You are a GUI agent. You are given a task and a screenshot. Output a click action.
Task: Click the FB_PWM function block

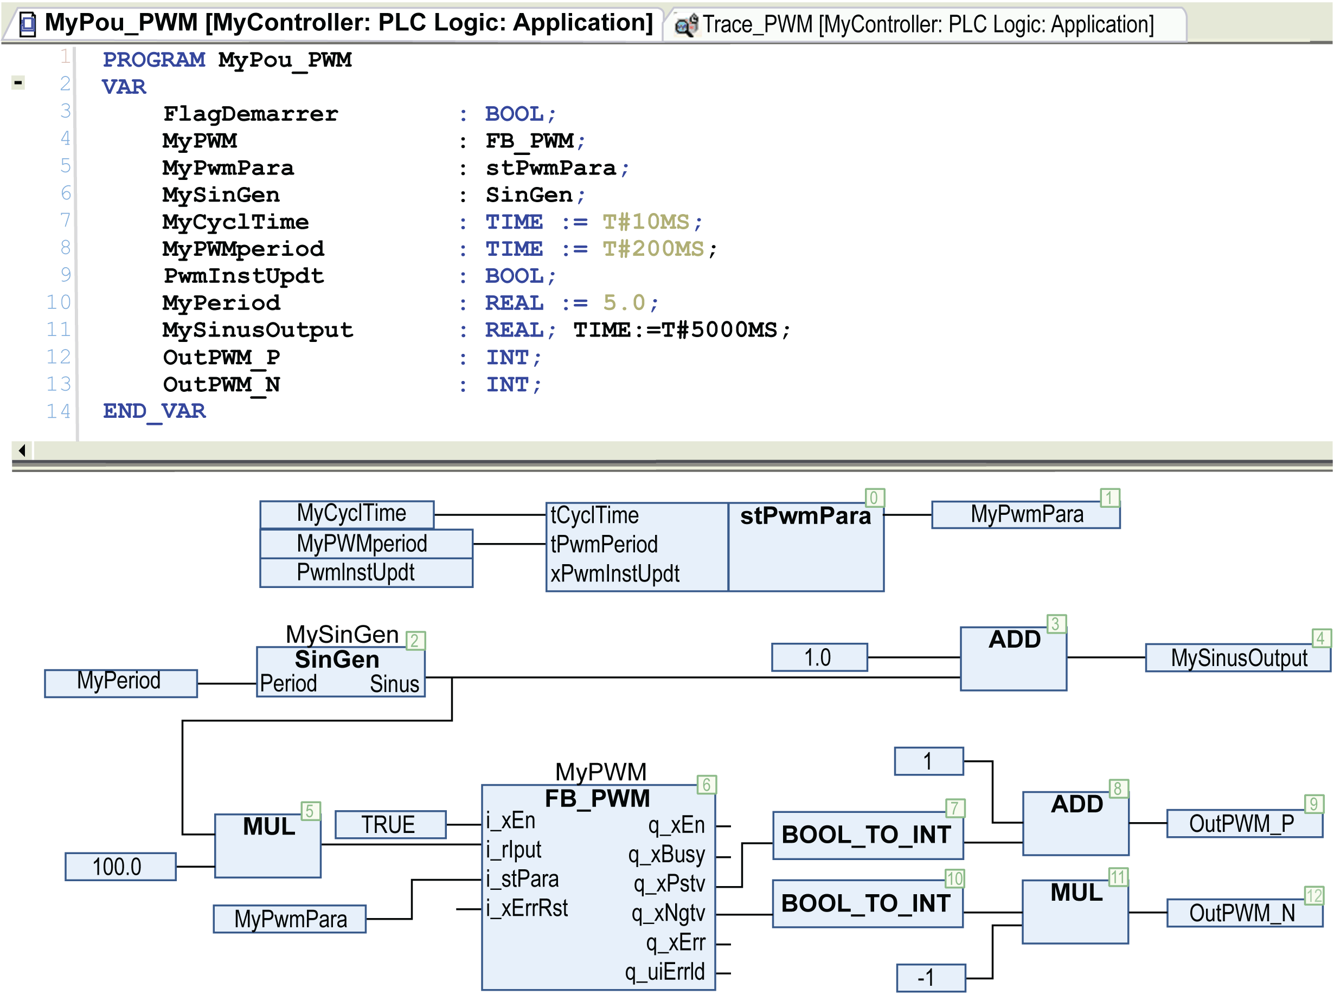[x=598, y=887]
